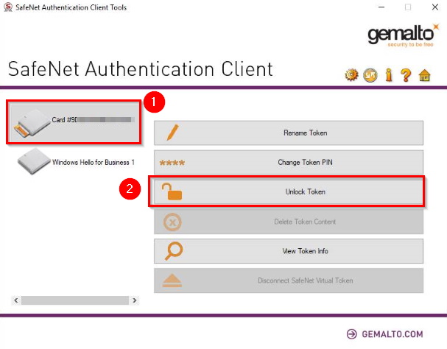447x349 pixels.
Task: Open Help question mark icon
Action: (x=406, y=75)
